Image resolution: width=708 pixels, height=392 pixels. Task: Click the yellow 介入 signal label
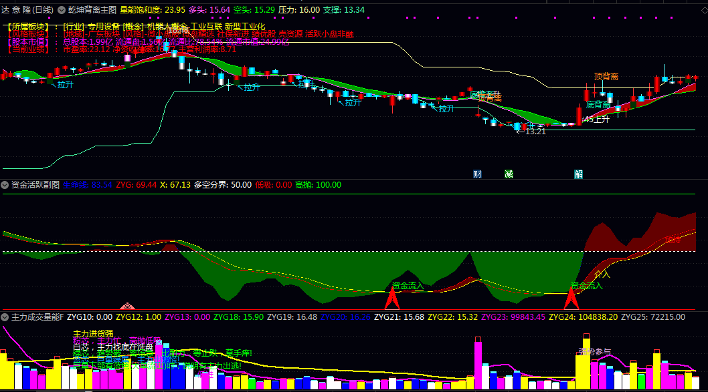602,274
